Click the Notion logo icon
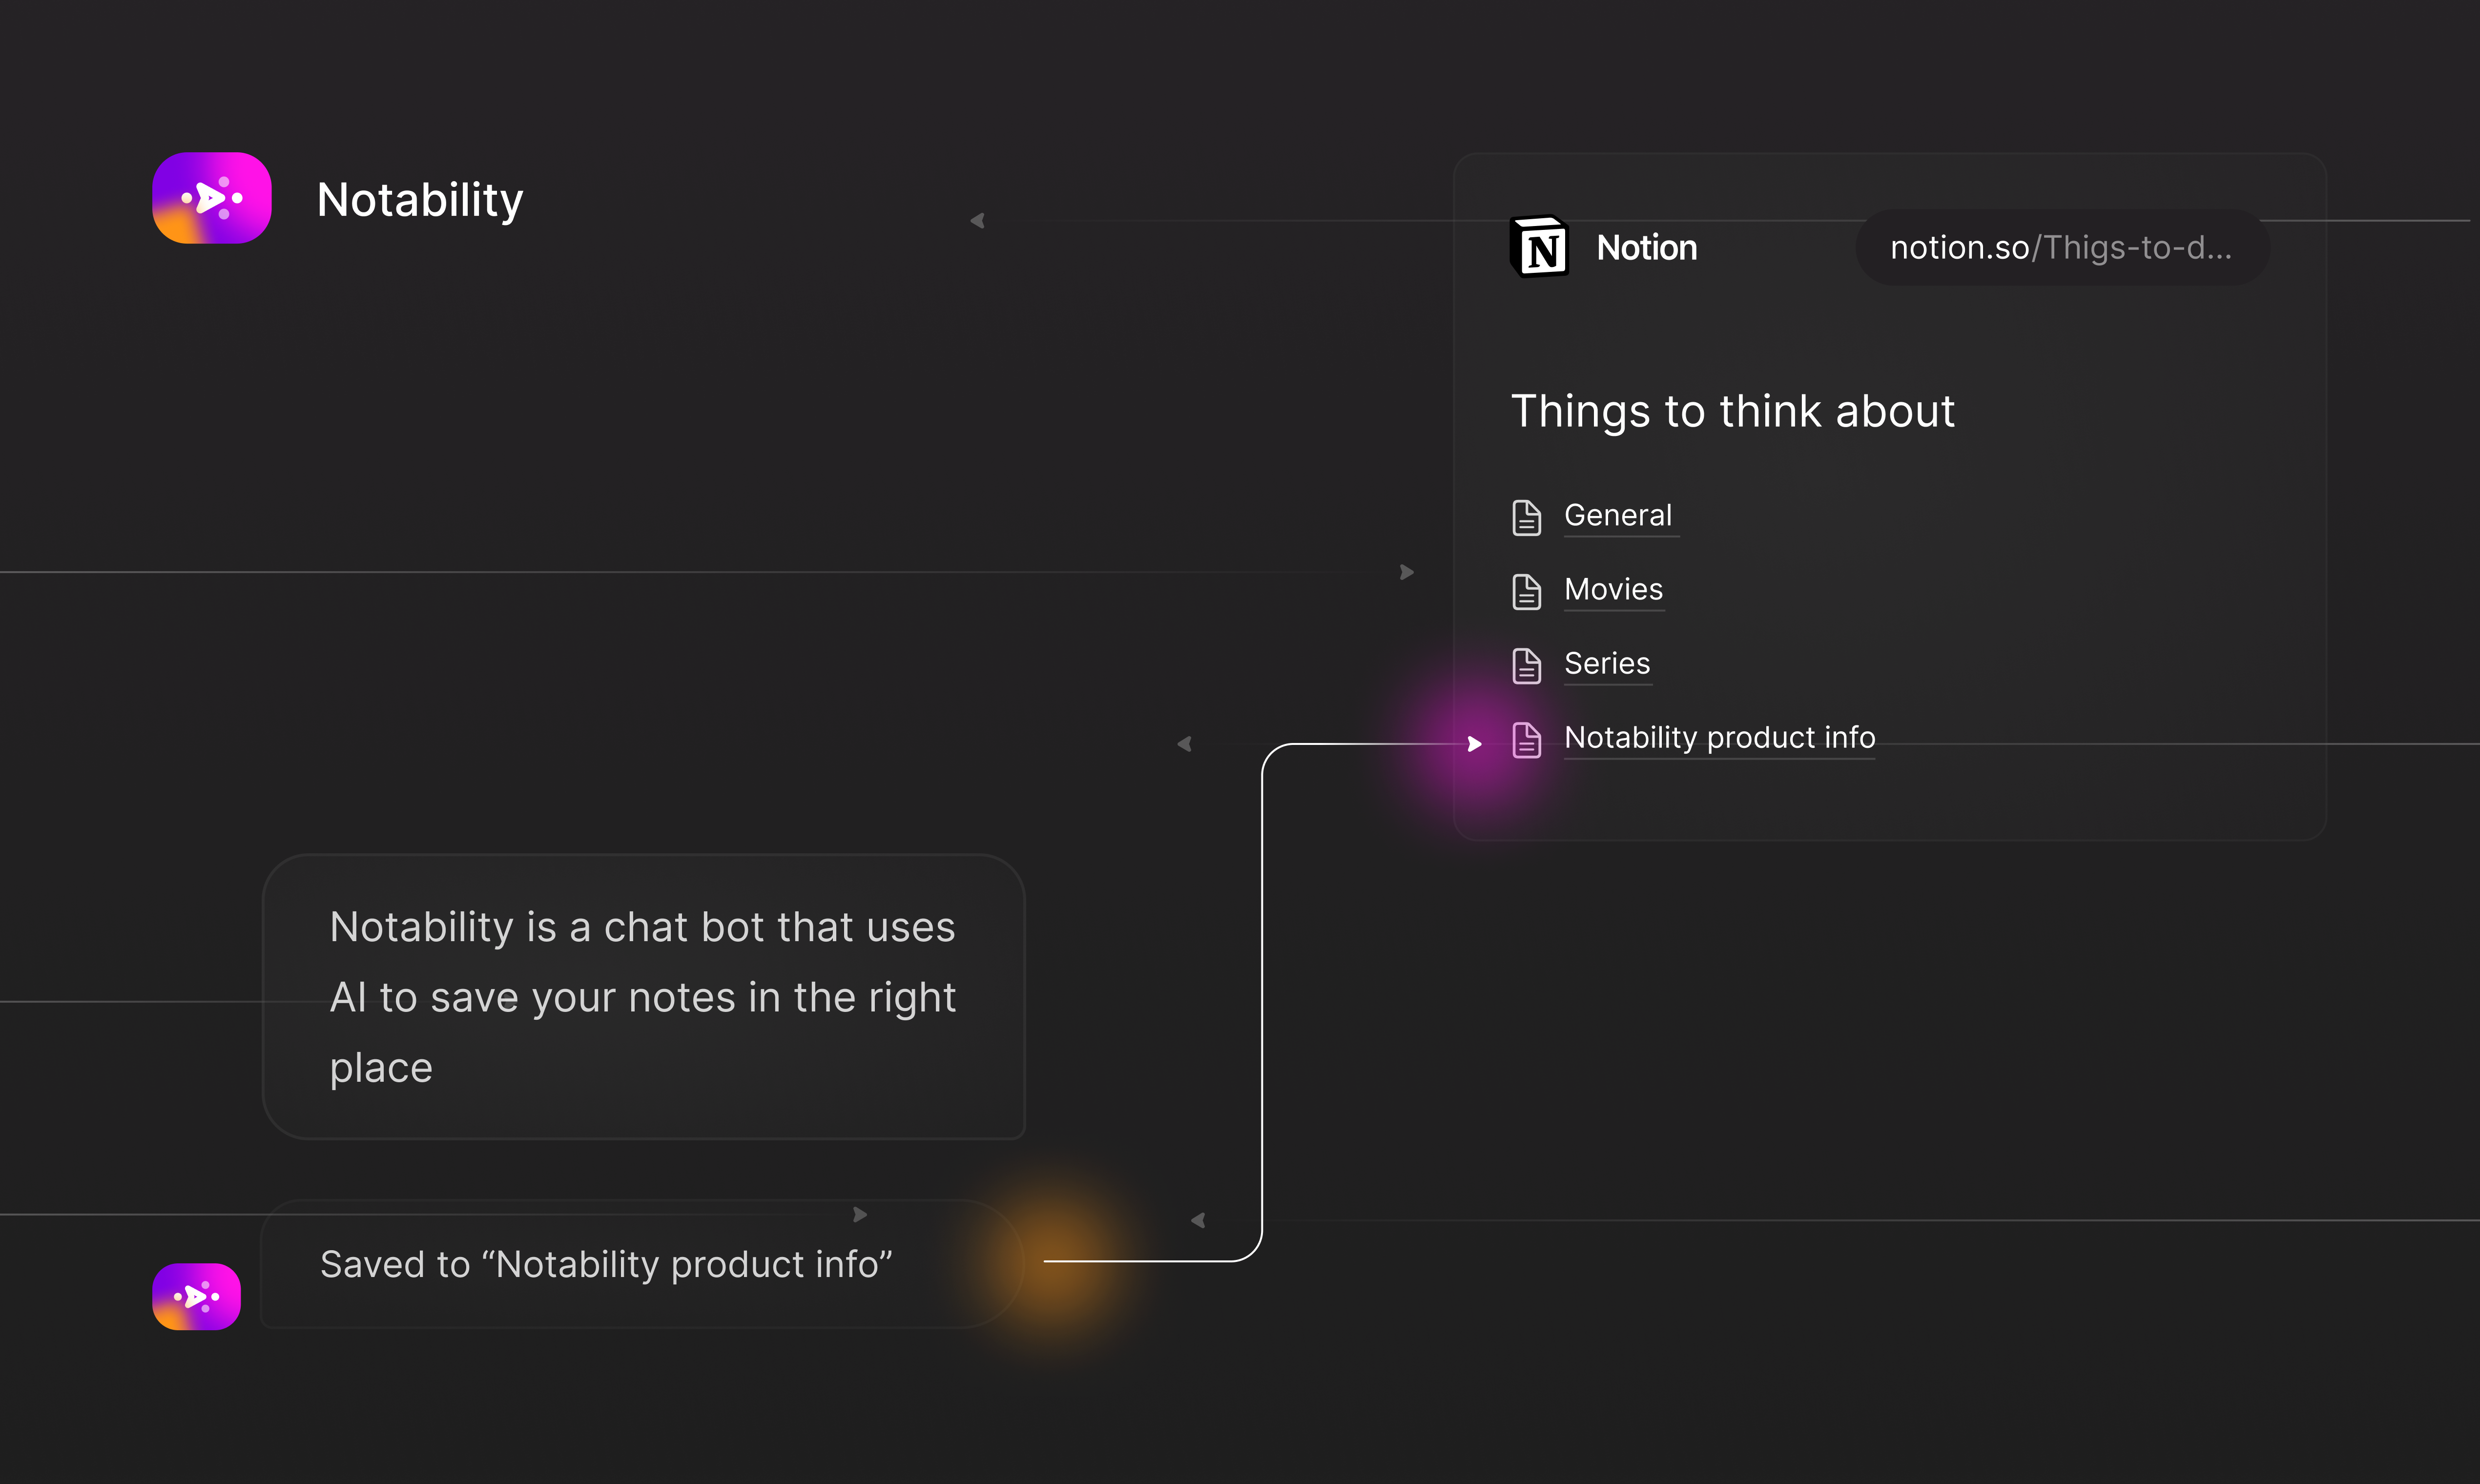The height and width of the screenshot is (1484, 2480). click(x=1539, y=246)
